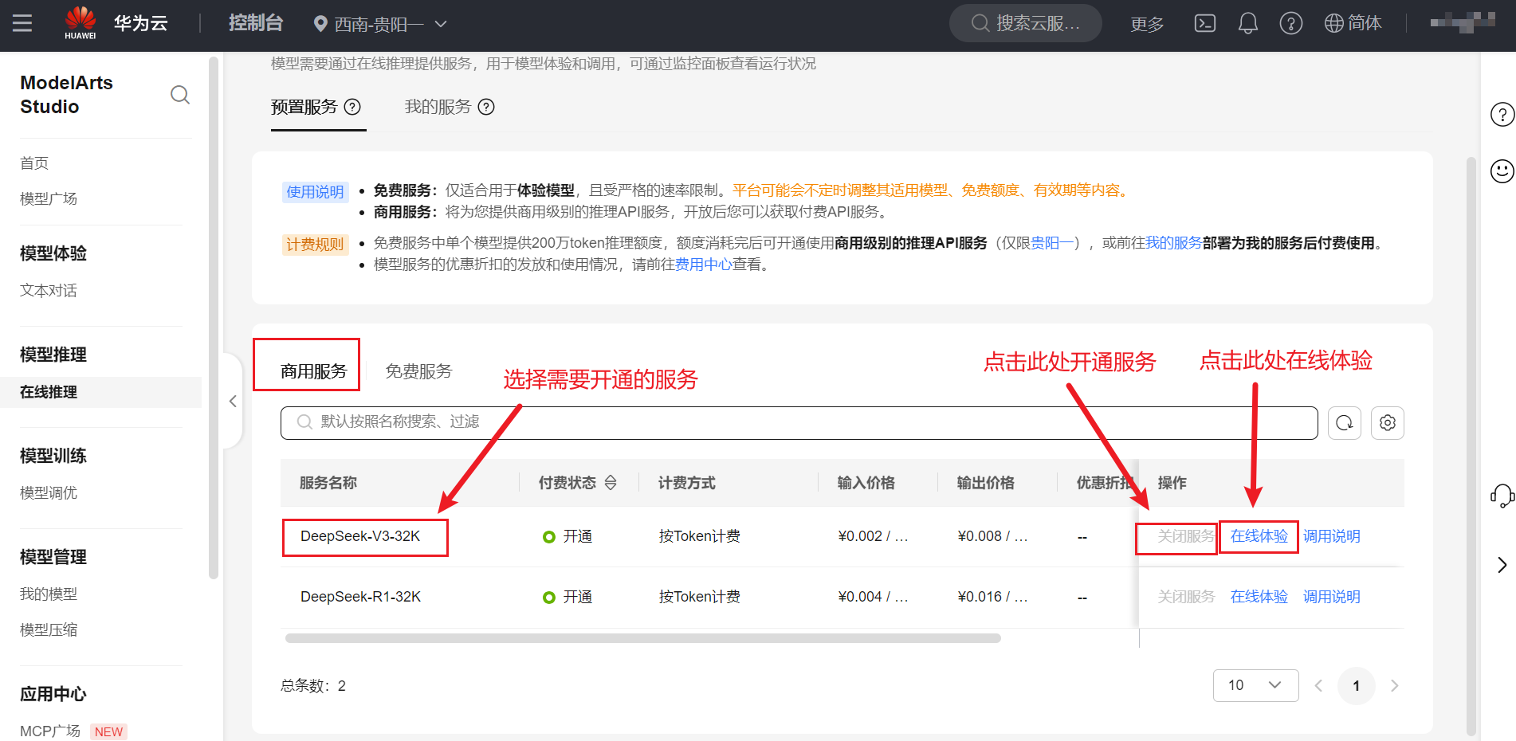1516x741 pixels.
Task: Open the 费用中心 link
Action: coord(703,265)
